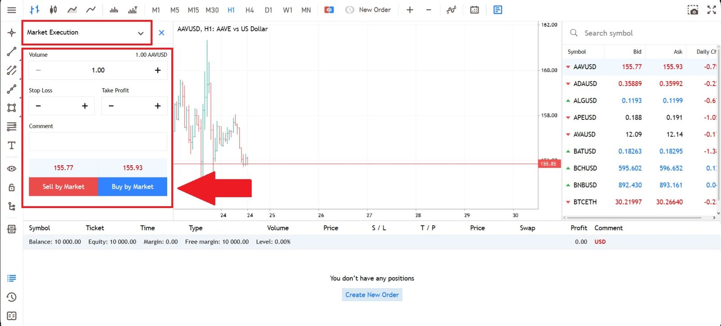Zoom in on the chart
Screen dimensions: 721x326
[410, 9]
